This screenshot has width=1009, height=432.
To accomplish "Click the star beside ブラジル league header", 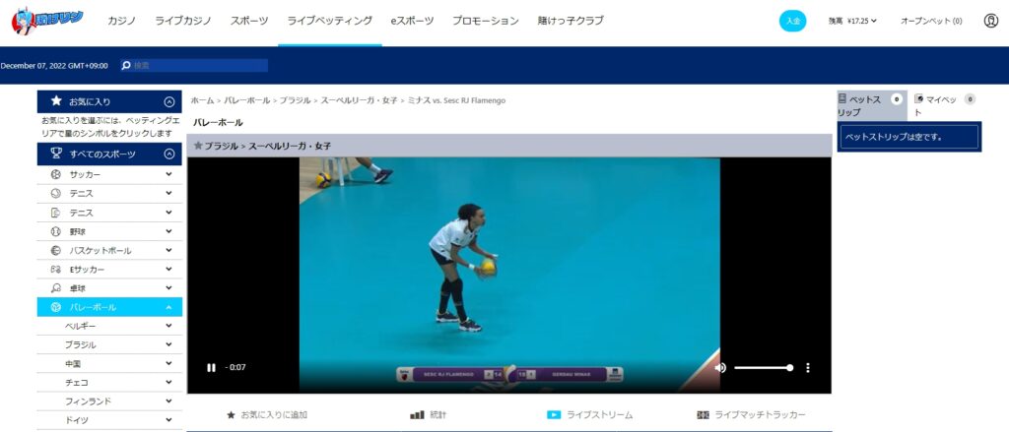I will [198, 146].
